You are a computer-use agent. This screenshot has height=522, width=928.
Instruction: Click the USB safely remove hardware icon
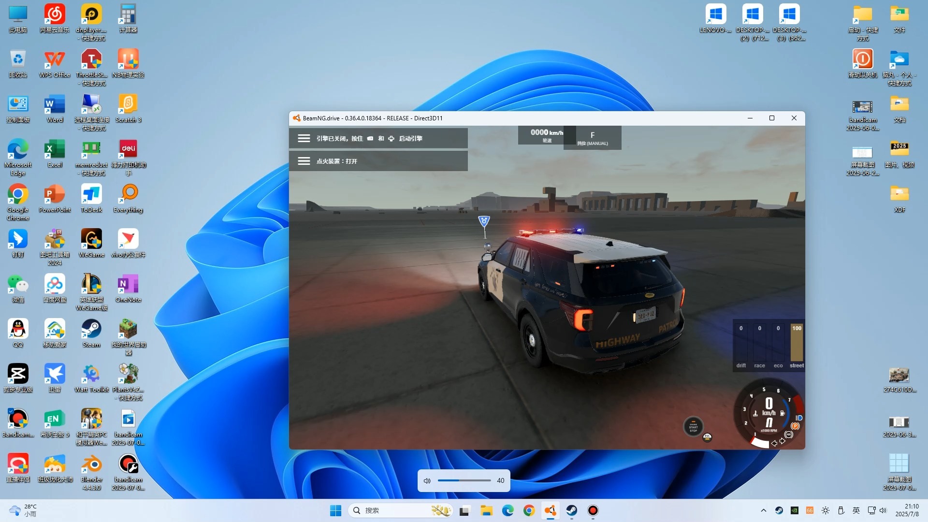coord(841,510)
